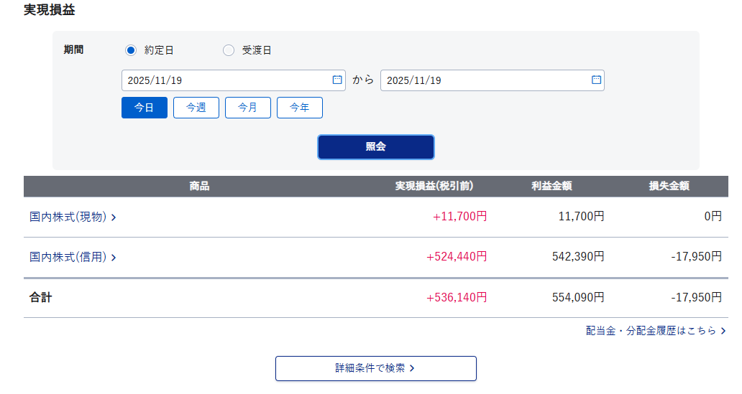Click the chevron beside 国内株式(現物)

(114, 217)
